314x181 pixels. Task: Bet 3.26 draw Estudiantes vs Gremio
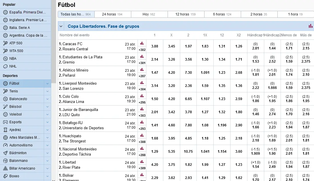pyautogui.click(x=171, y=59)
